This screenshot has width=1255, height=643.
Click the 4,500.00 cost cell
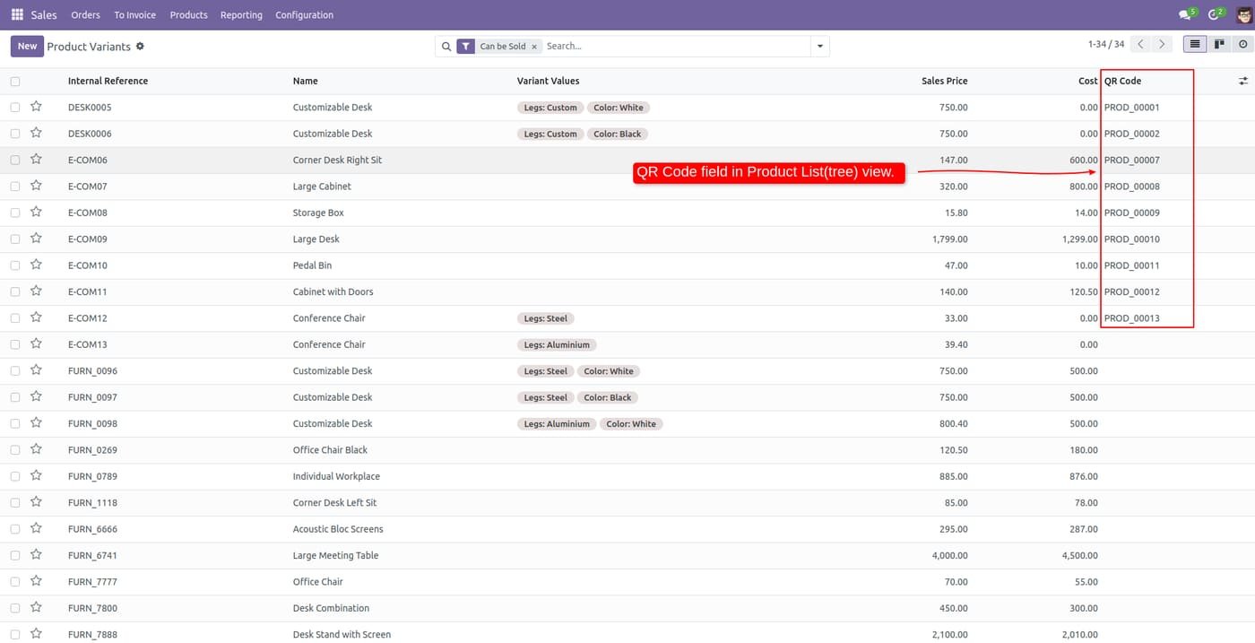[1079, 555]
